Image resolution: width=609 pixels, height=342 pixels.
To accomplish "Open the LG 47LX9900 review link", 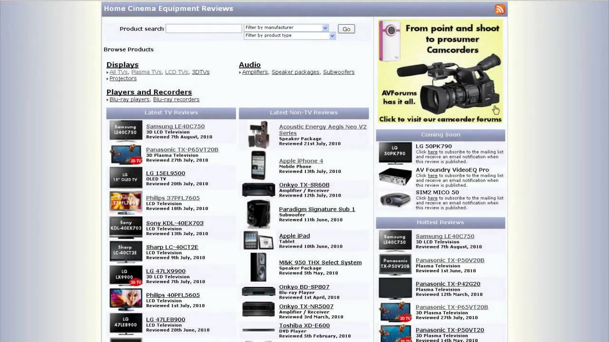I will click(x=166, y=271).
